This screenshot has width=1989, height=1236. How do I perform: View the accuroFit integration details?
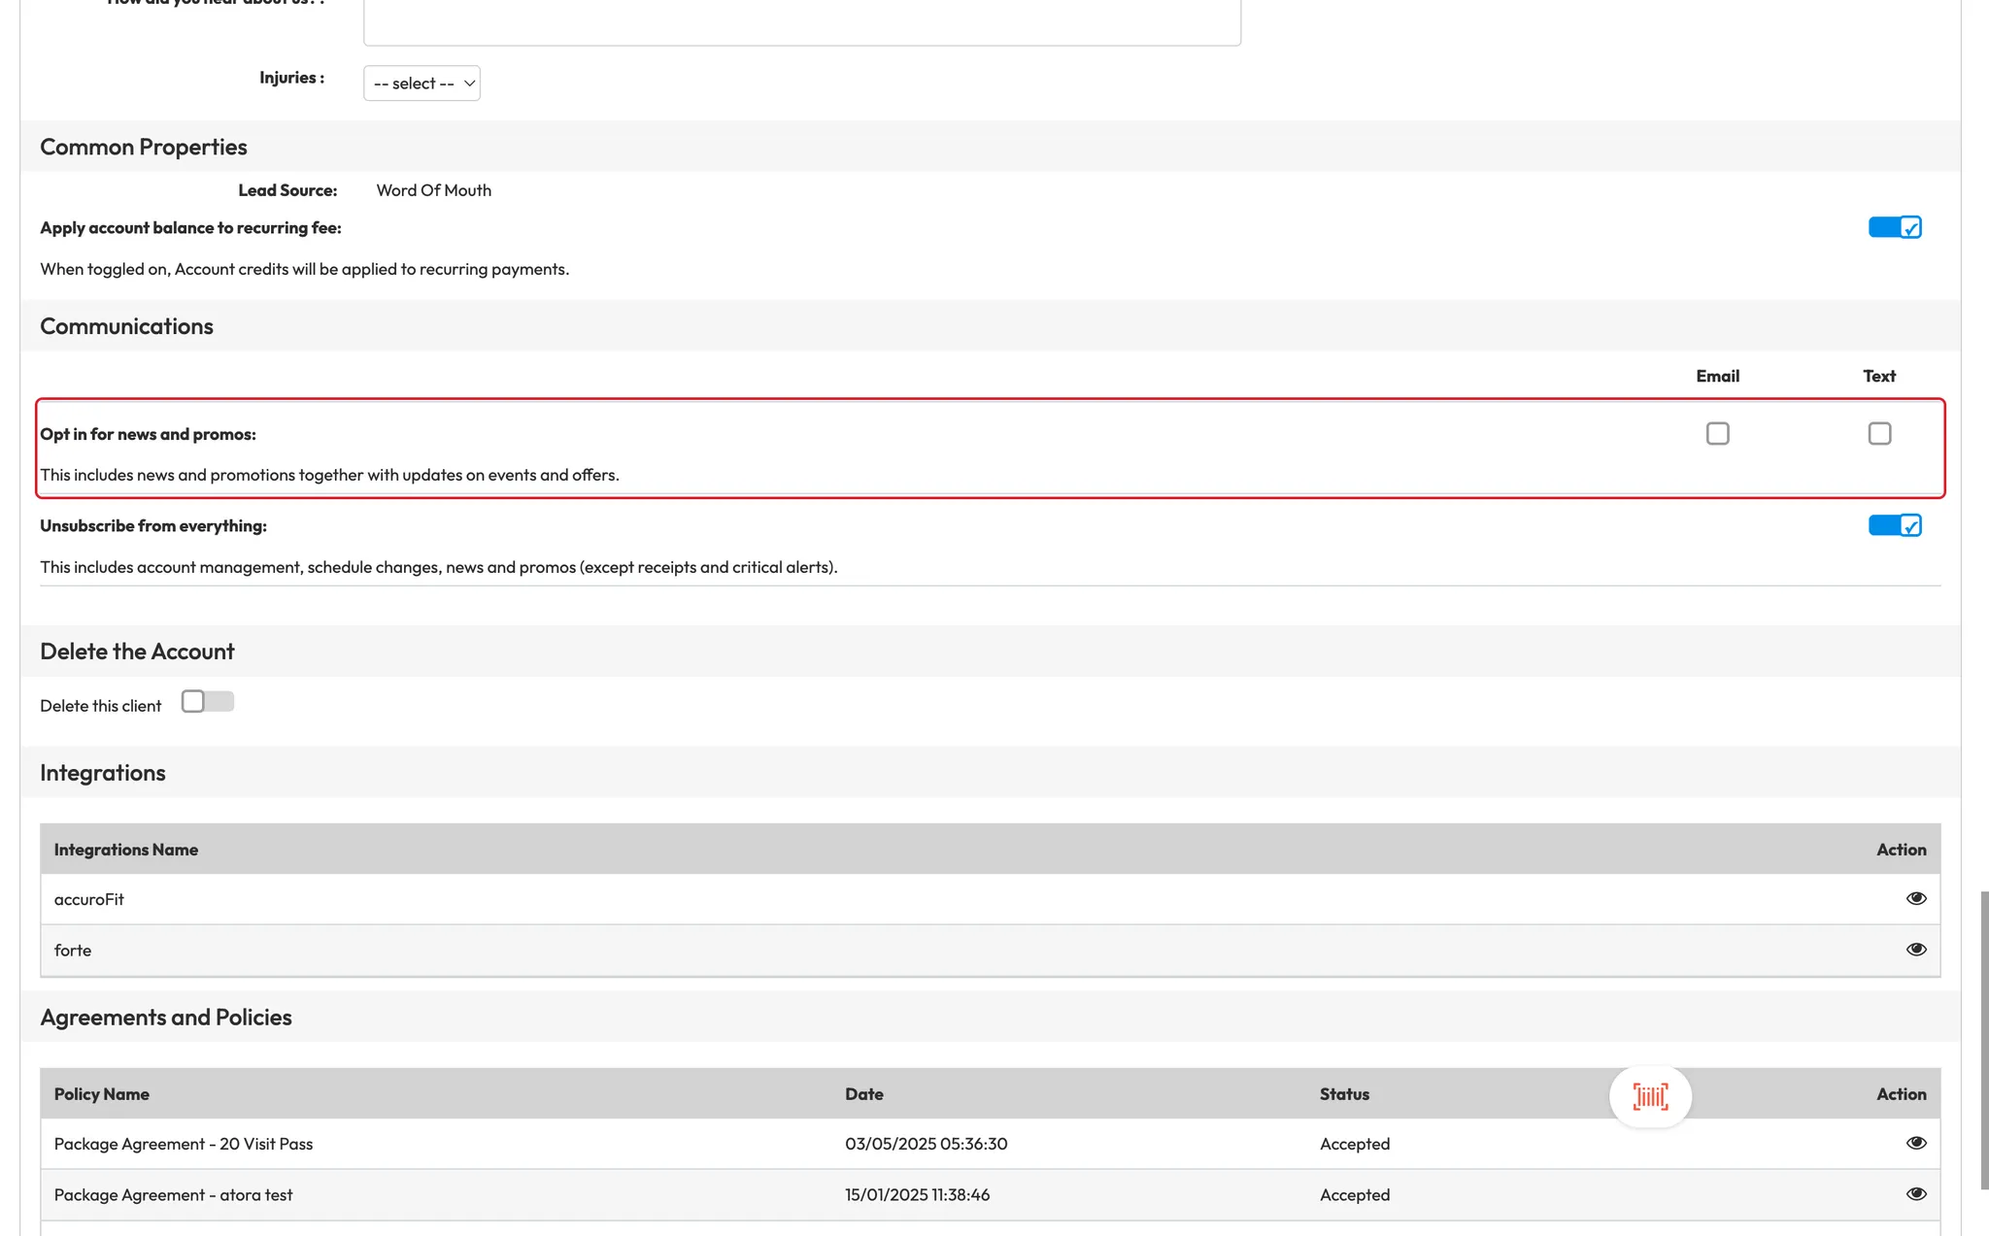pyautogui.click(x=1915, y=898)
